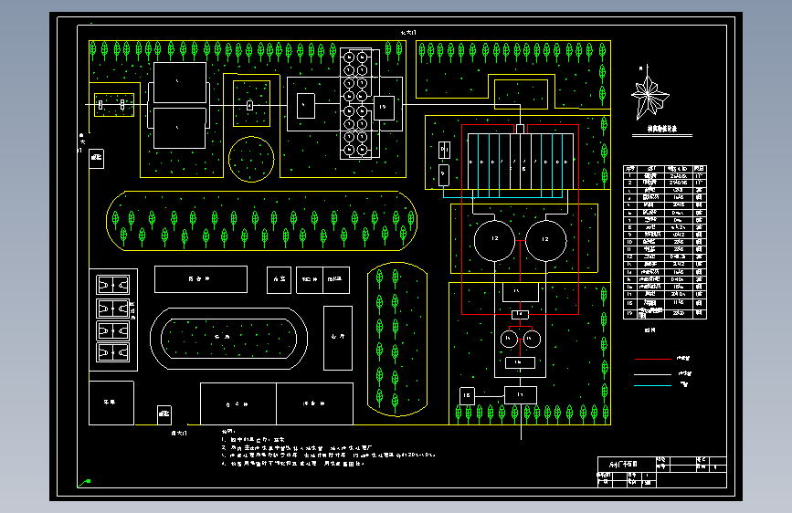Click the drawing title block
This screenshot has height=513, width=792.
click(x=662, y=472)
